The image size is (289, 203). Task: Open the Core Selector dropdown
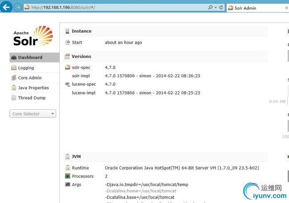pyautogui.click(x=33, y=114)
